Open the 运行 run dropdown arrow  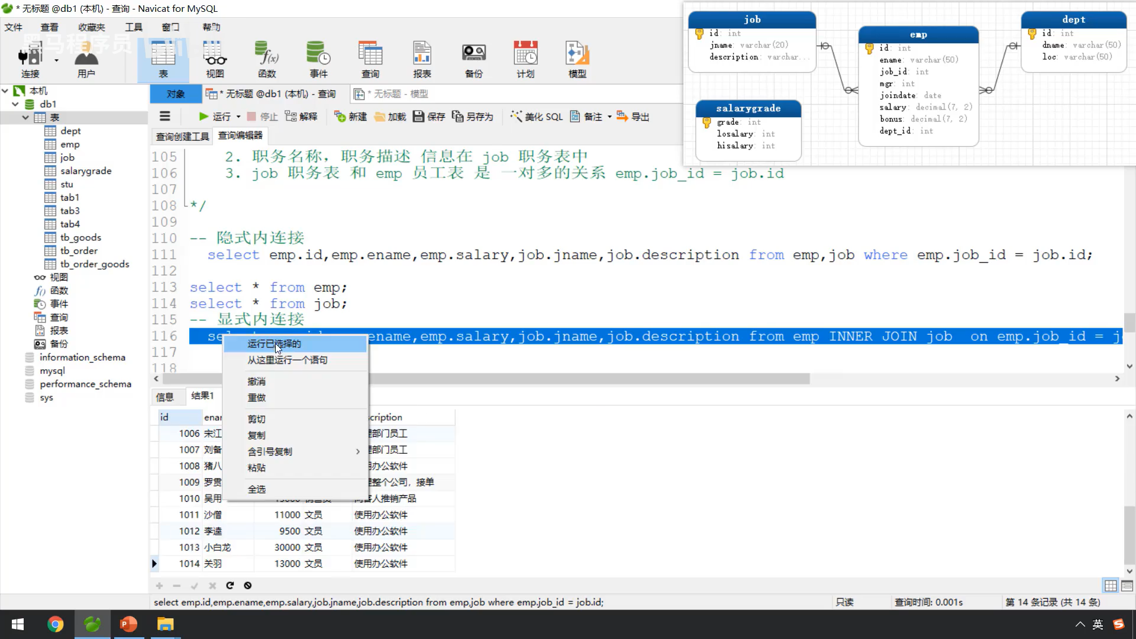pyautogui.click(x=238, y=117)
